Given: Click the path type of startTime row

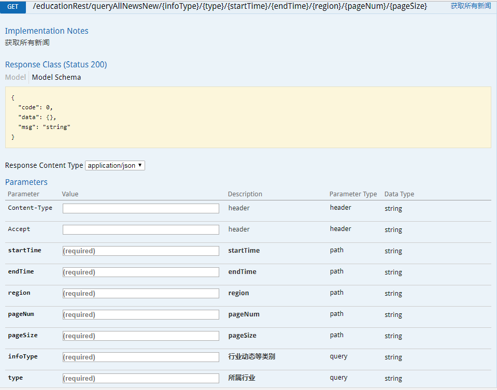Looking at the screenshot, I should pyautogui.click(x=337, y=250).
